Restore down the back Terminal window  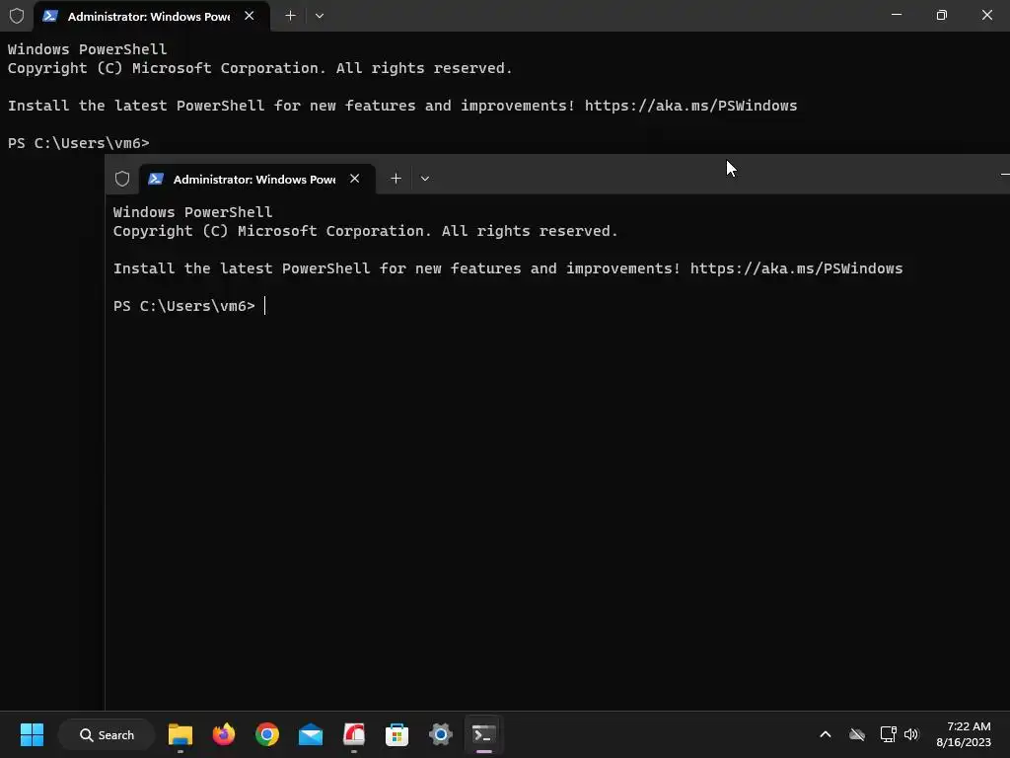coord(942,14)
